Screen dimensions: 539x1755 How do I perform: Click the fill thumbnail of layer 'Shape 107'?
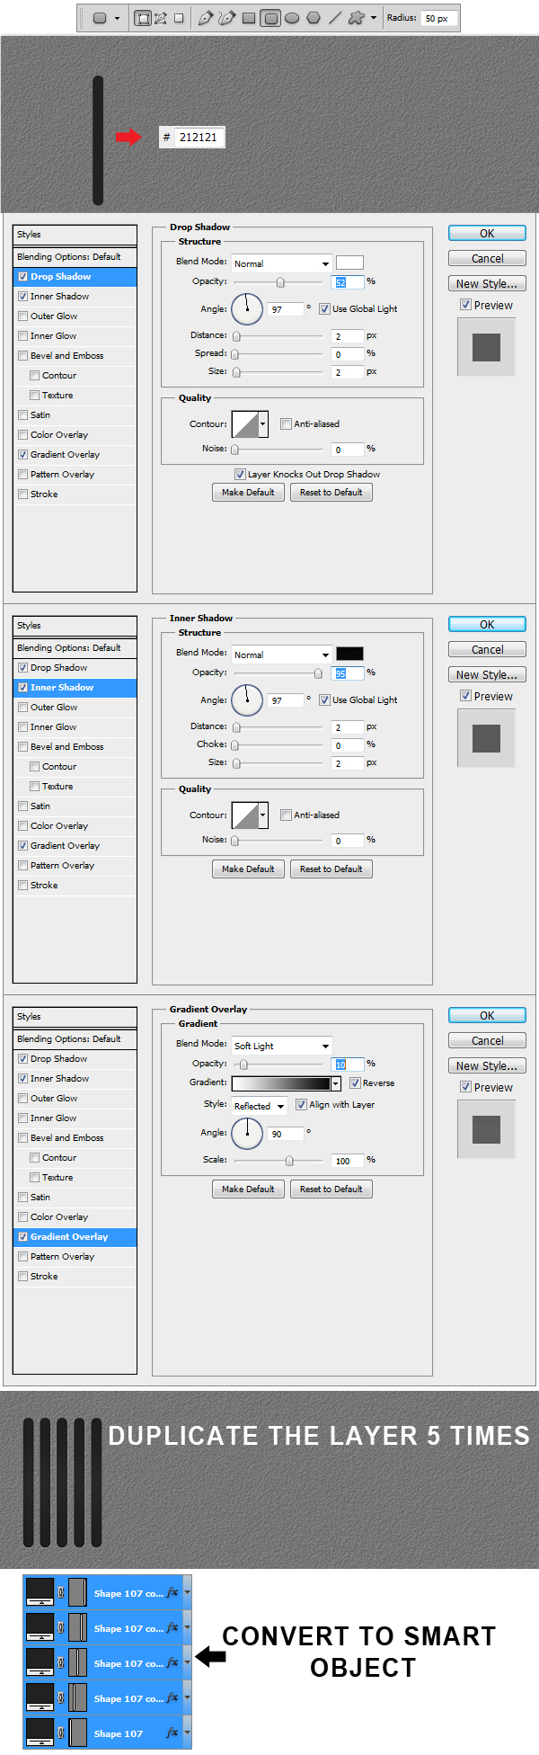coord(40,1733)
